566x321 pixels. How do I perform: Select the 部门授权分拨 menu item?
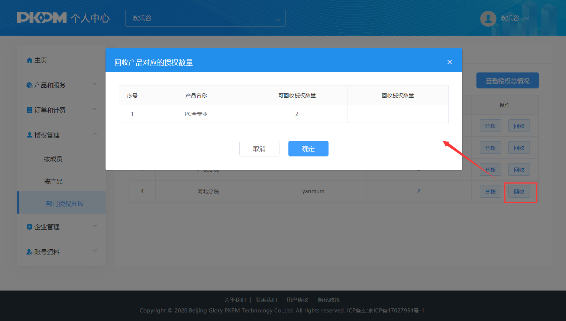[65, 204]
